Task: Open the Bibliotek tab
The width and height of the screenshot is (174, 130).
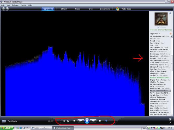Action: click(64, 9)
